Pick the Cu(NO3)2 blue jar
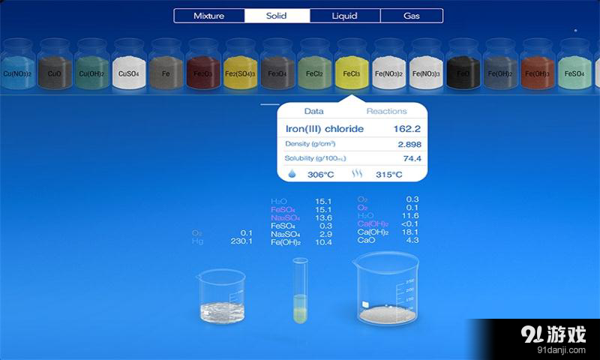The image size is (600, 360). (17, 67)
